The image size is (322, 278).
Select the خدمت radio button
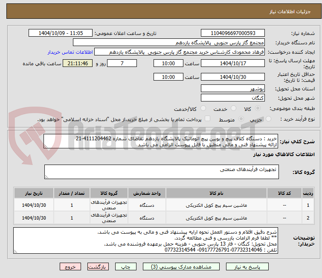(233, 108)
